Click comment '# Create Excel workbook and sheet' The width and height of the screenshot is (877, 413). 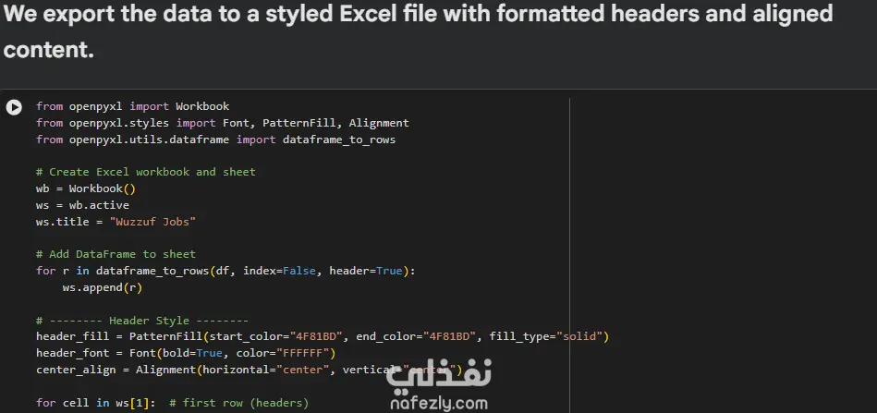(145, 172)
